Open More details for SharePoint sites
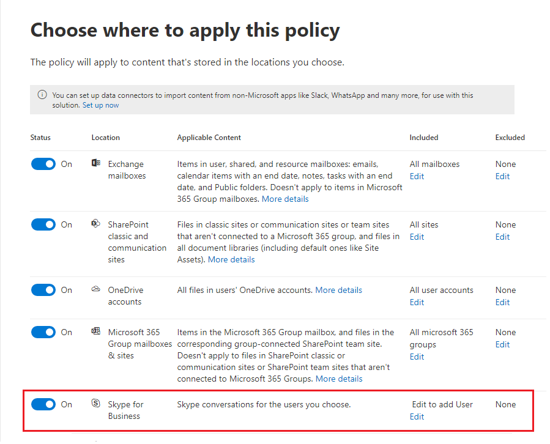Viewport: 550px width, 444px height. (231, 259)
